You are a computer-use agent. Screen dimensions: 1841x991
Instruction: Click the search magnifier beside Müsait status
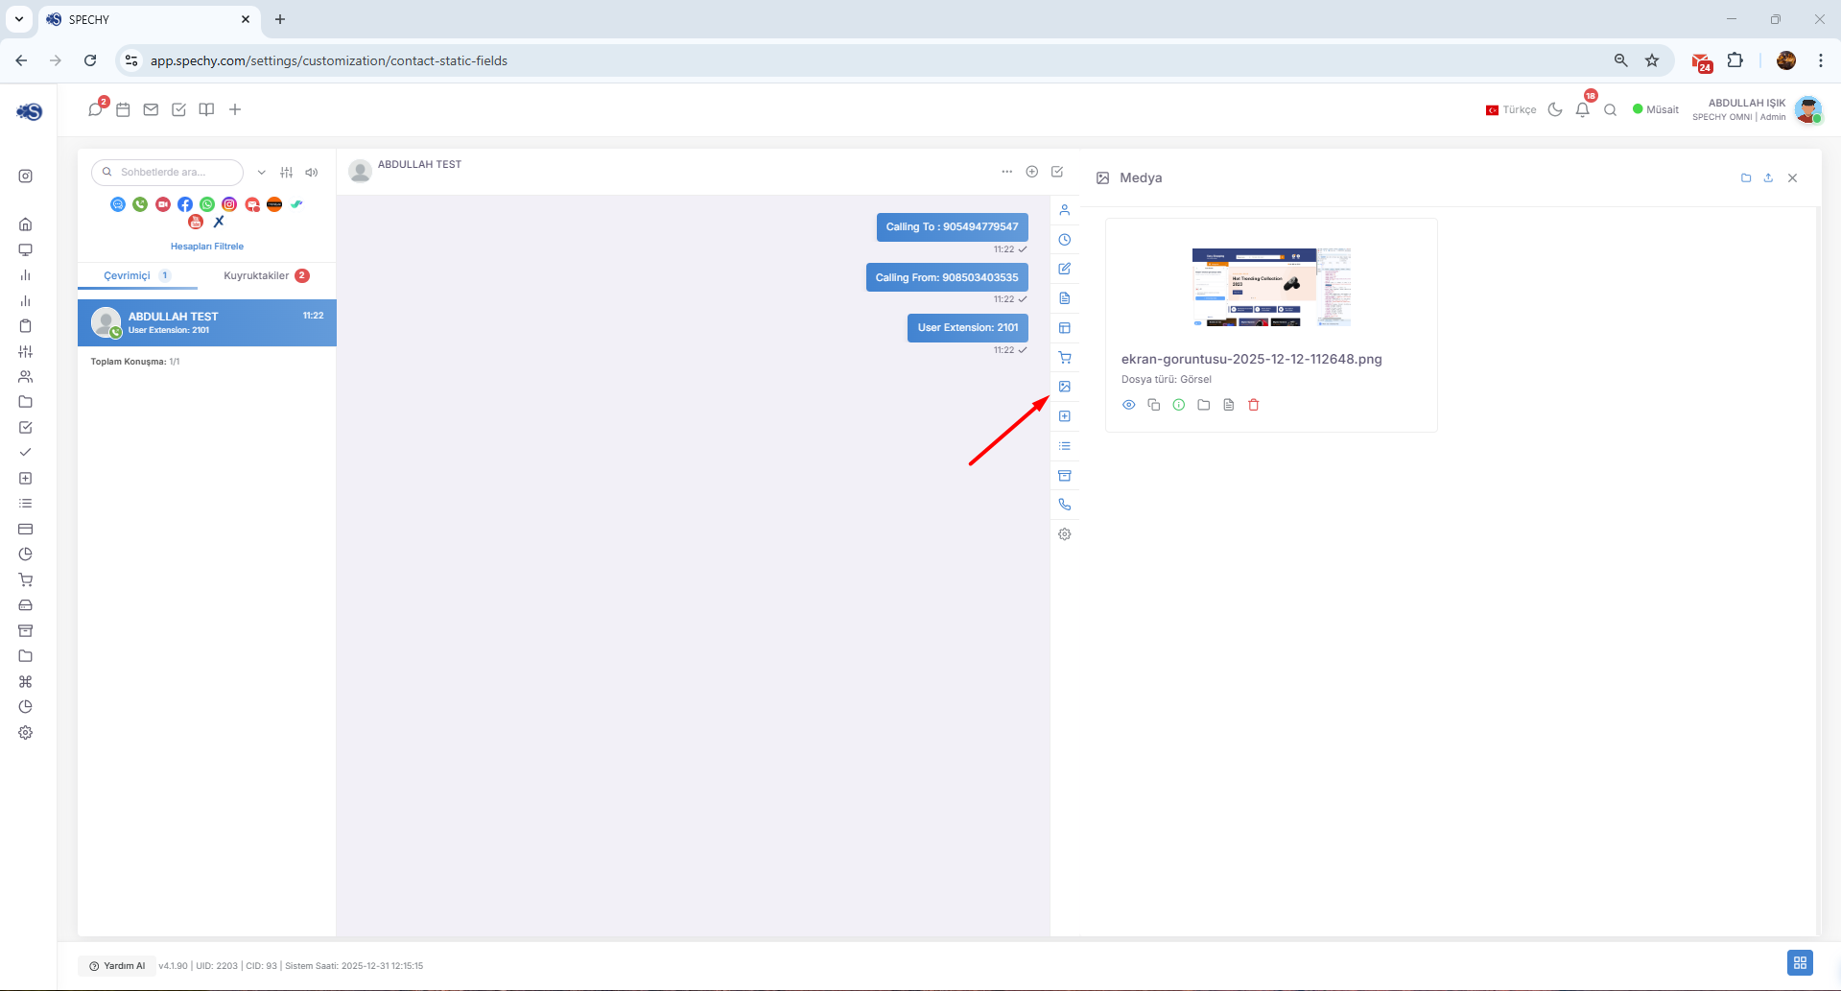1611,109
